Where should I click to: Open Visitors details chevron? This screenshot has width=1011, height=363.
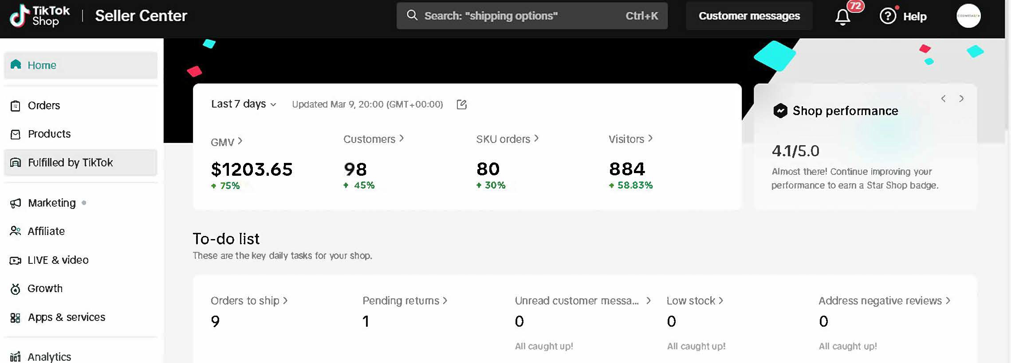pos(650,138)
